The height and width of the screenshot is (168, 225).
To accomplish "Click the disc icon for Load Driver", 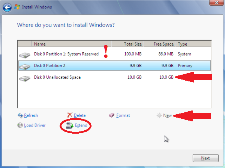I will click(x=20, y=125).
